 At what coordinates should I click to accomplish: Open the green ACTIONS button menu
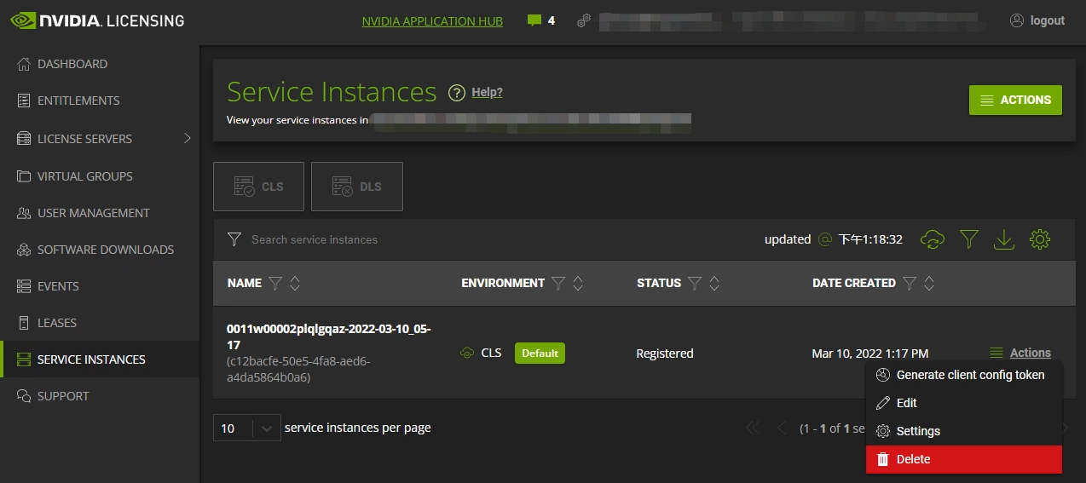click(x=1015, y=100)
